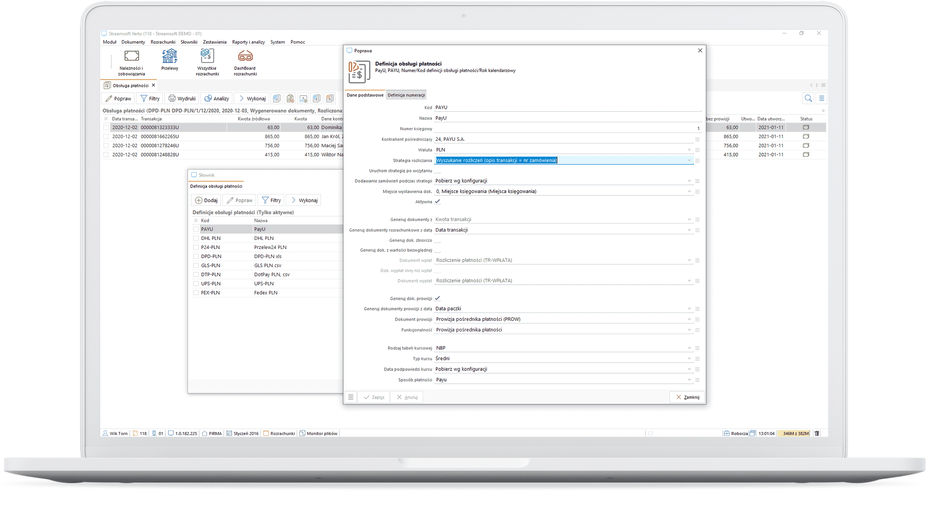Open the list icon beside the Waluta field

[697, 150]
